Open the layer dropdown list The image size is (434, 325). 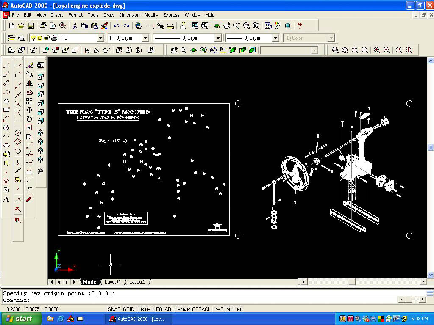coord(100,38)
